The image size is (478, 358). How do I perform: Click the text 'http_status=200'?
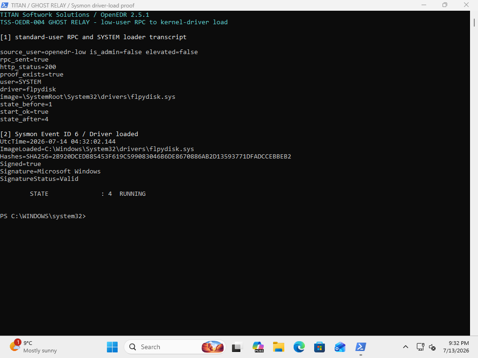(x=28, y=67)
